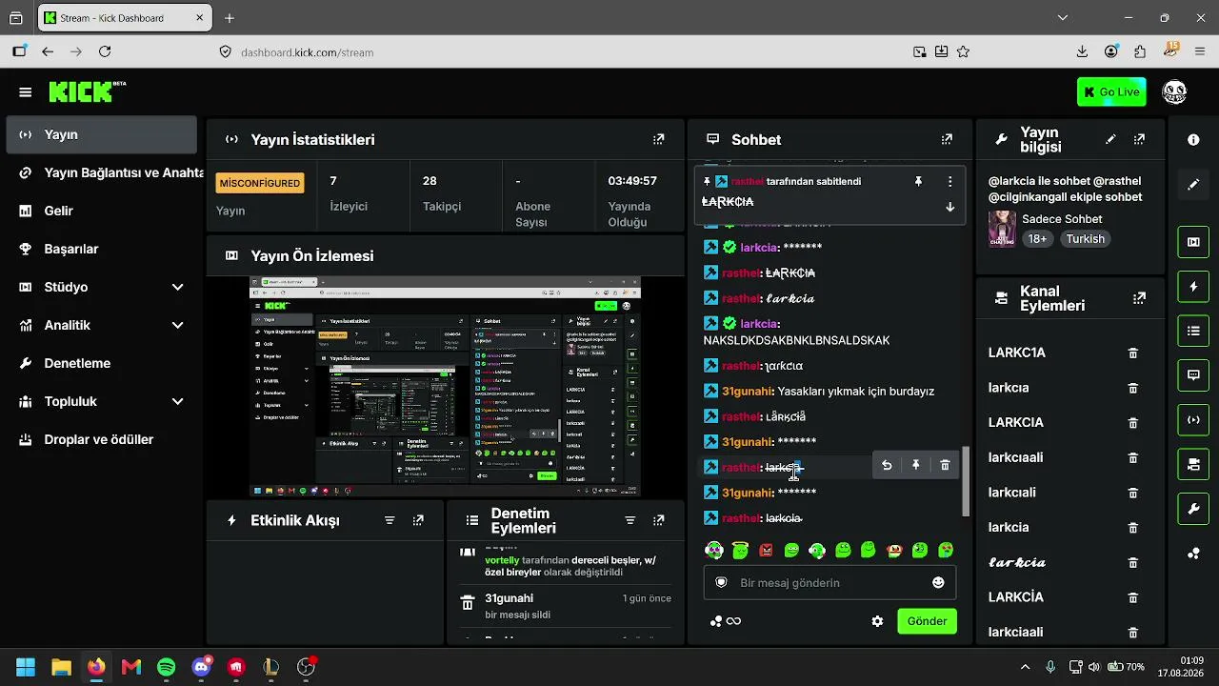This screenshot has height=686, width=1219.
Task: Pop out the Sohbet chat panel
Action: pos(947,139)
